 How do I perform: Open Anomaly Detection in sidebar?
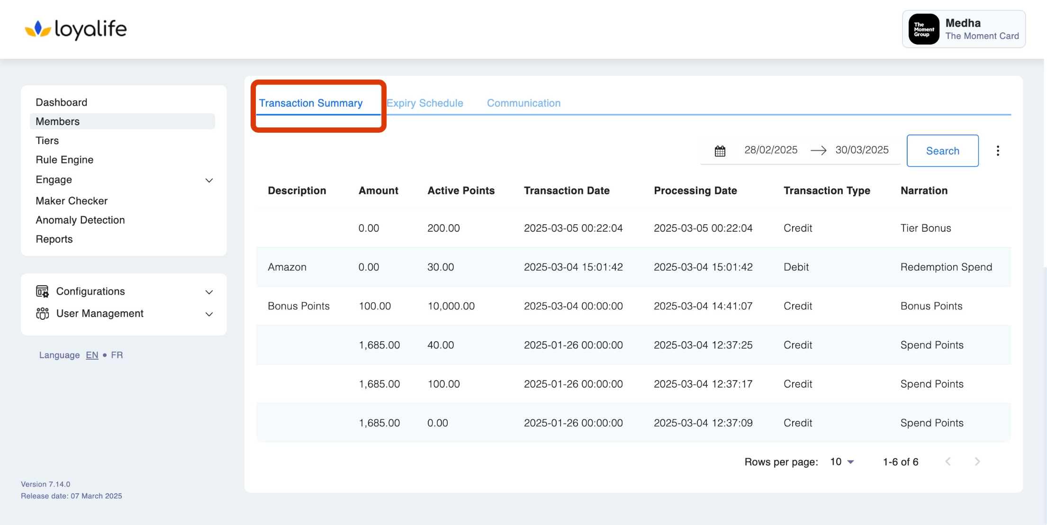click(80, 220)
